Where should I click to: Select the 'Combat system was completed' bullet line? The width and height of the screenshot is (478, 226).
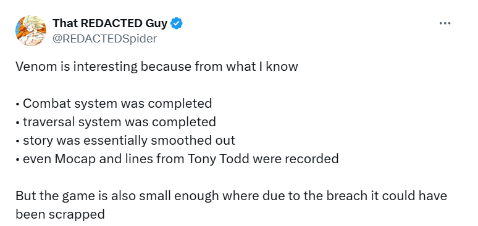click(114, 103)
